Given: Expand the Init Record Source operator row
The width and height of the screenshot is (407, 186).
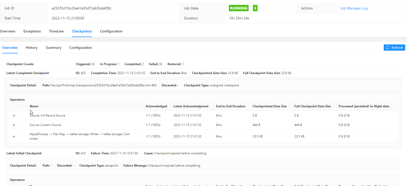Looking at the screenshot, I should [x=14, y=115].
